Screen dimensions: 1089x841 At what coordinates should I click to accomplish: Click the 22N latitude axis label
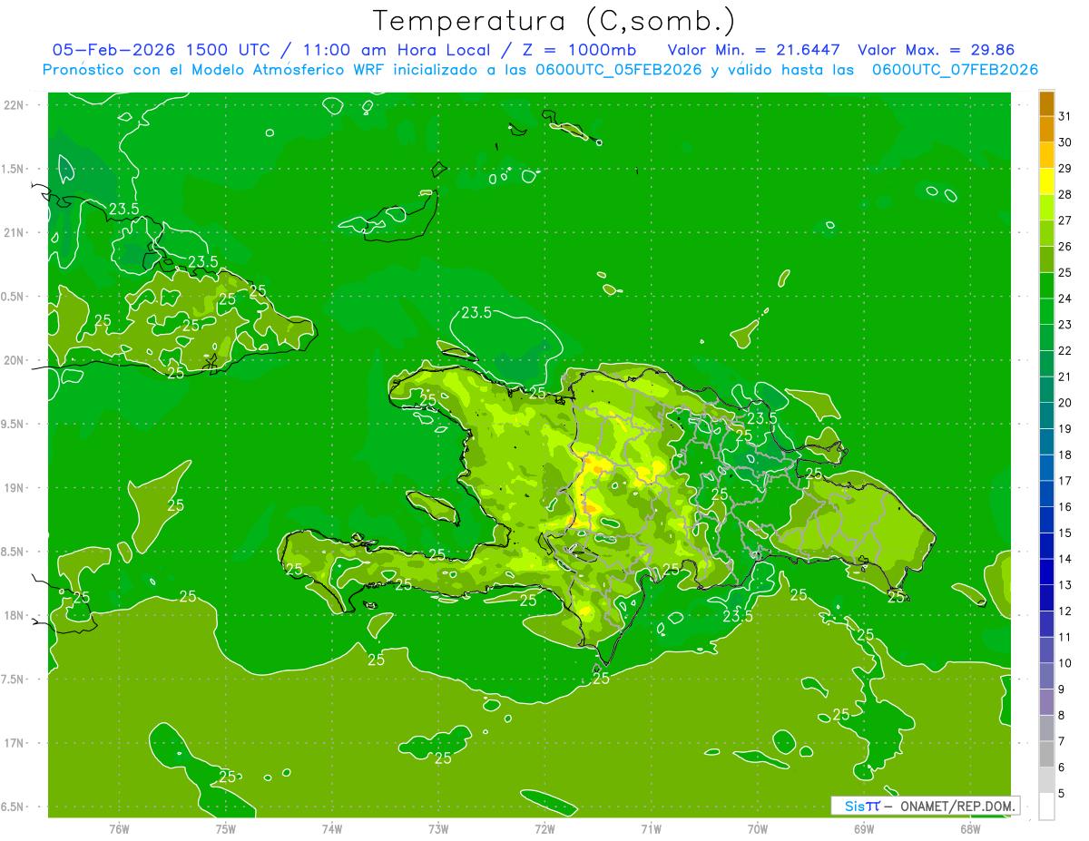[x=15, y=105]
